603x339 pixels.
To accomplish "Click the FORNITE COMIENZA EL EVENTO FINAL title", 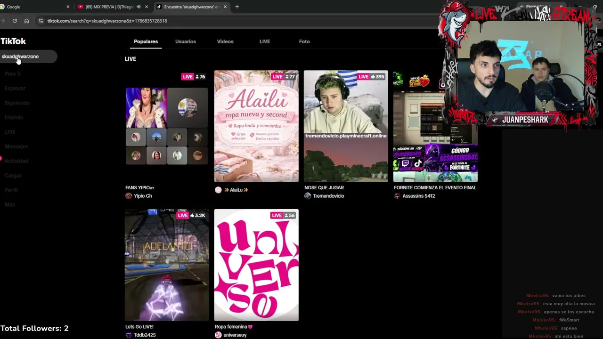I will pos(435,188).
